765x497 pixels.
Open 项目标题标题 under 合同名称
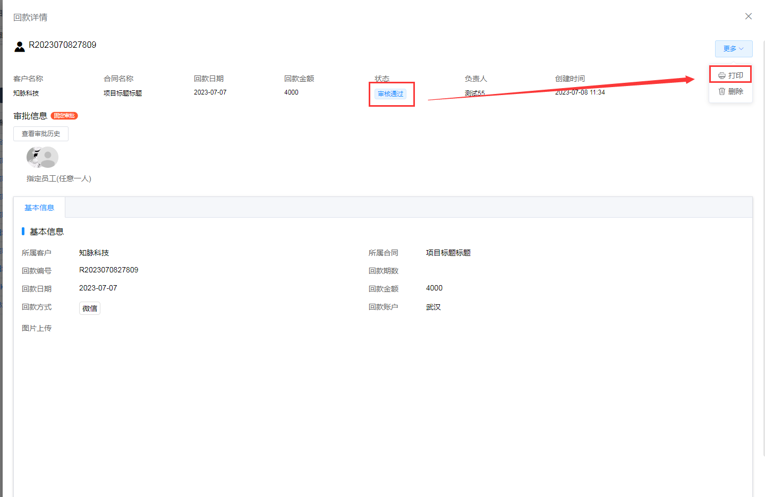click(x=123, y=93)
